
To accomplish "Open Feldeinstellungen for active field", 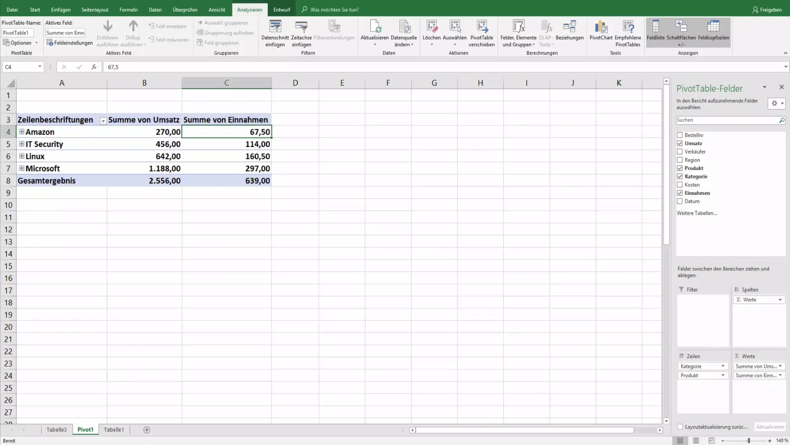I will (x=70, y=43).
